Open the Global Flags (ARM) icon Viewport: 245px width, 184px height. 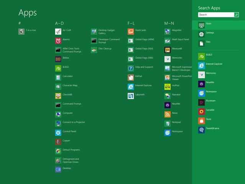tap(131, 41)
